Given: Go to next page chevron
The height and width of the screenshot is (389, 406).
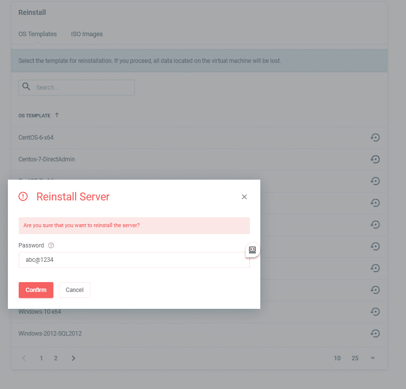Looking at the screenshot, I should pyautogui.click(x=74, y=358).
